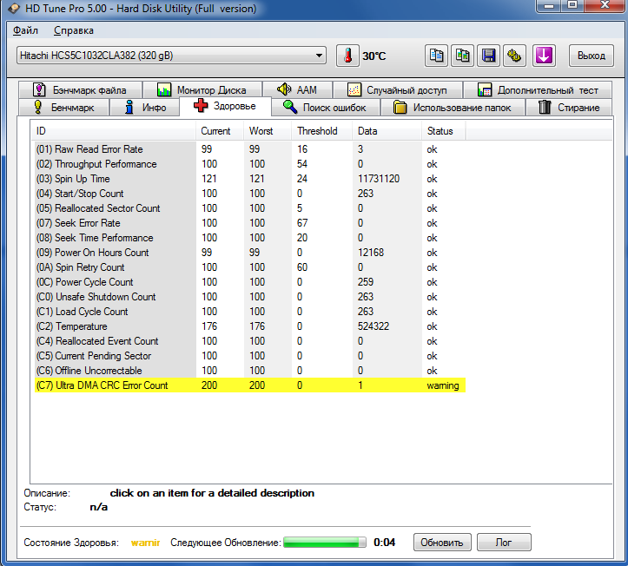This screenshot has width=628, height=566.
Task: Open the options wrench icon
Action: (x=515, y=56)
